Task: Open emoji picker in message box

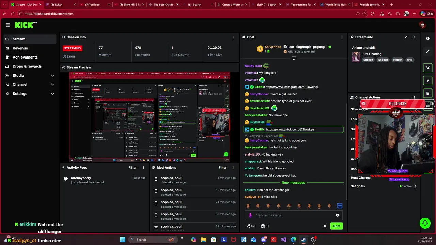Action: click(338, 215)
